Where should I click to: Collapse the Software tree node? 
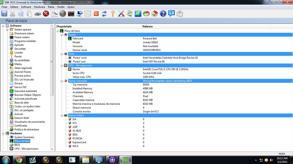[x=3, y=26]
